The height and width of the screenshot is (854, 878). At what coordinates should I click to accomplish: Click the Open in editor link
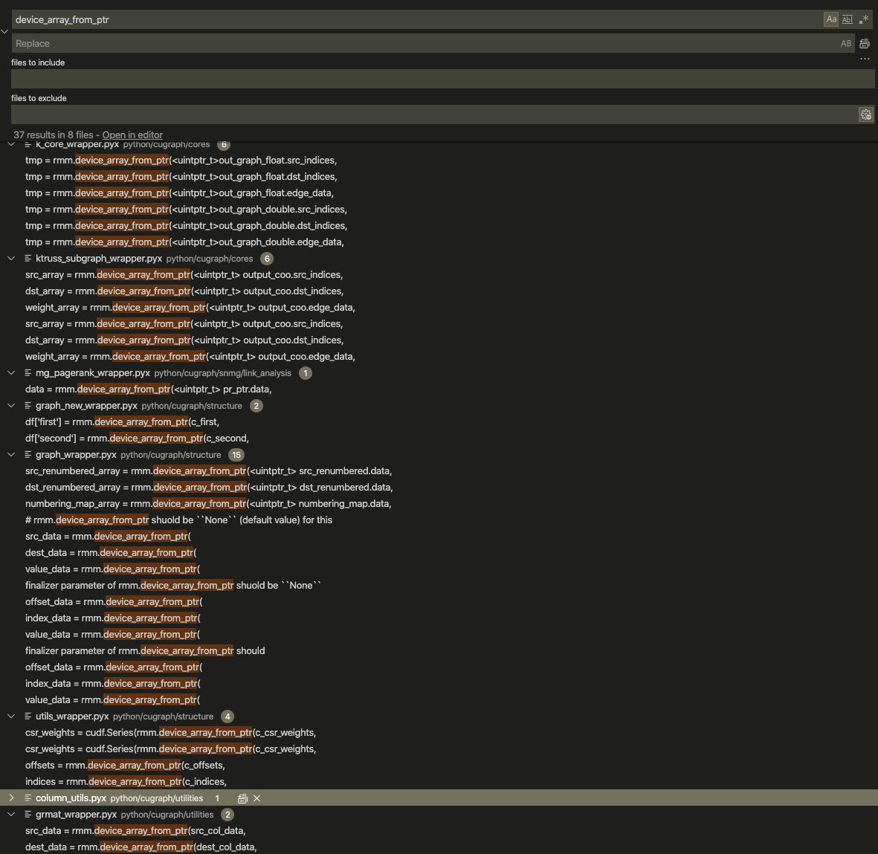(132, 135)
